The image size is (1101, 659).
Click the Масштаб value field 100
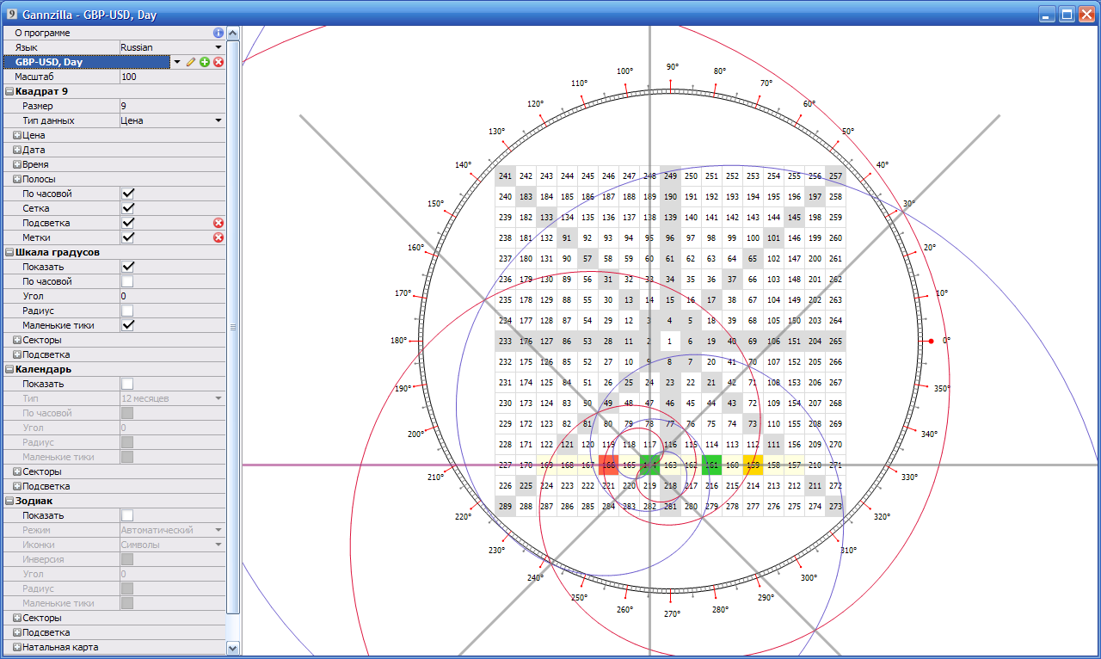click(172, 77)
